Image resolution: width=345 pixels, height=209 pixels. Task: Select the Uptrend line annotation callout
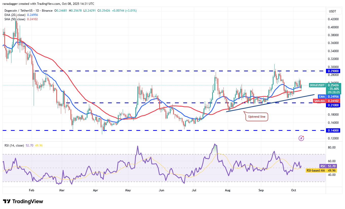point(256,117)
